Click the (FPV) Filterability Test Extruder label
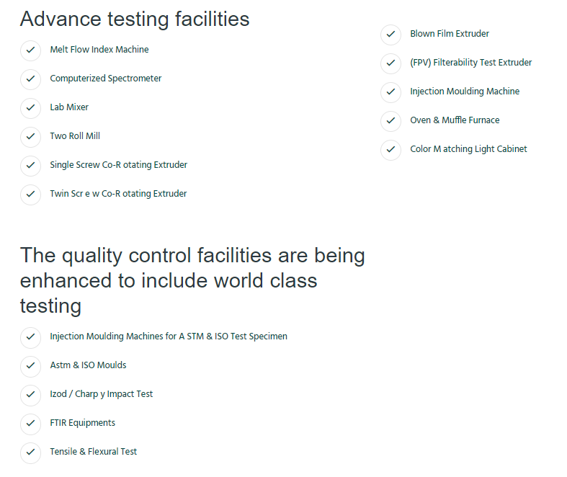567x477 pixels. pyautogui.click(x=470, y=63)
